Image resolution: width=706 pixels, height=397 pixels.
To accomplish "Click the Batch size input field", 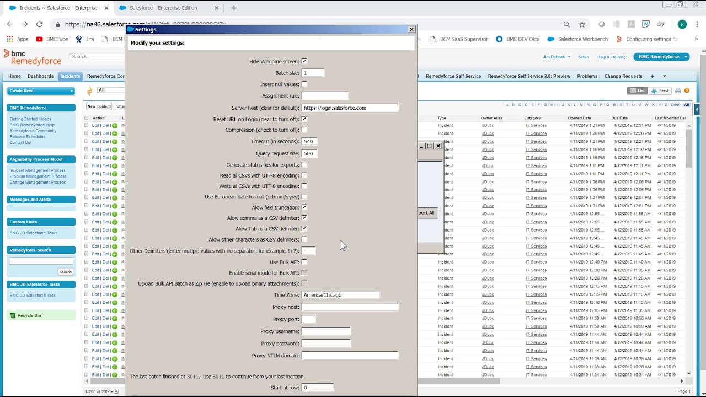I will [313, 73].
